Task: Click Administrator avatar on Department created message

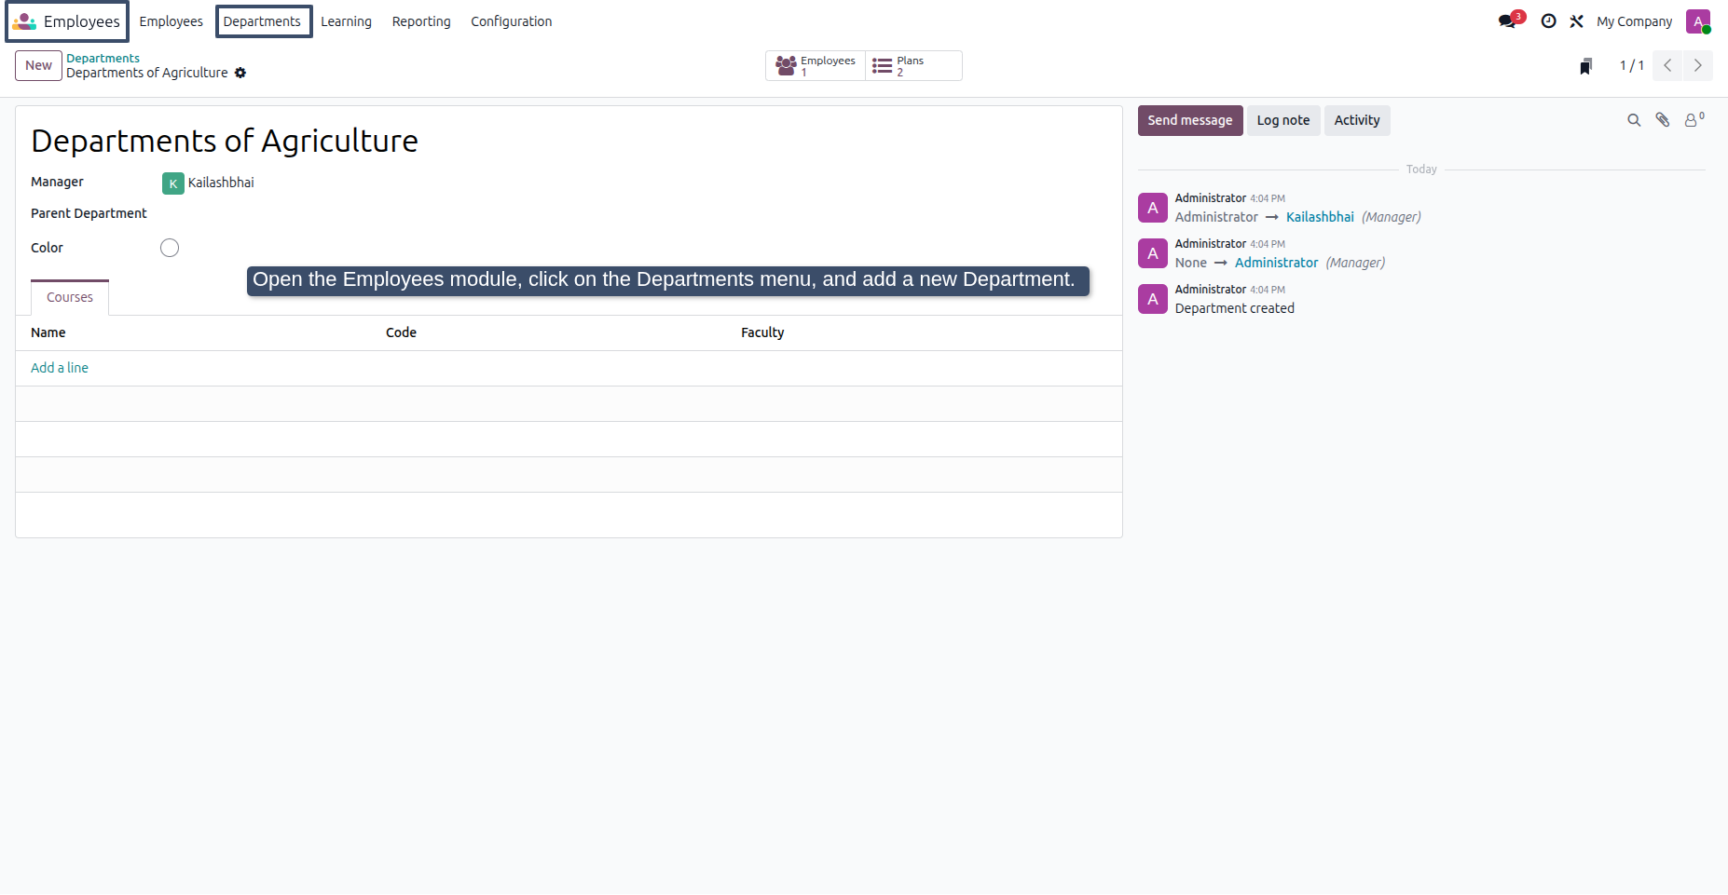Action: (x=1153, y=299)
